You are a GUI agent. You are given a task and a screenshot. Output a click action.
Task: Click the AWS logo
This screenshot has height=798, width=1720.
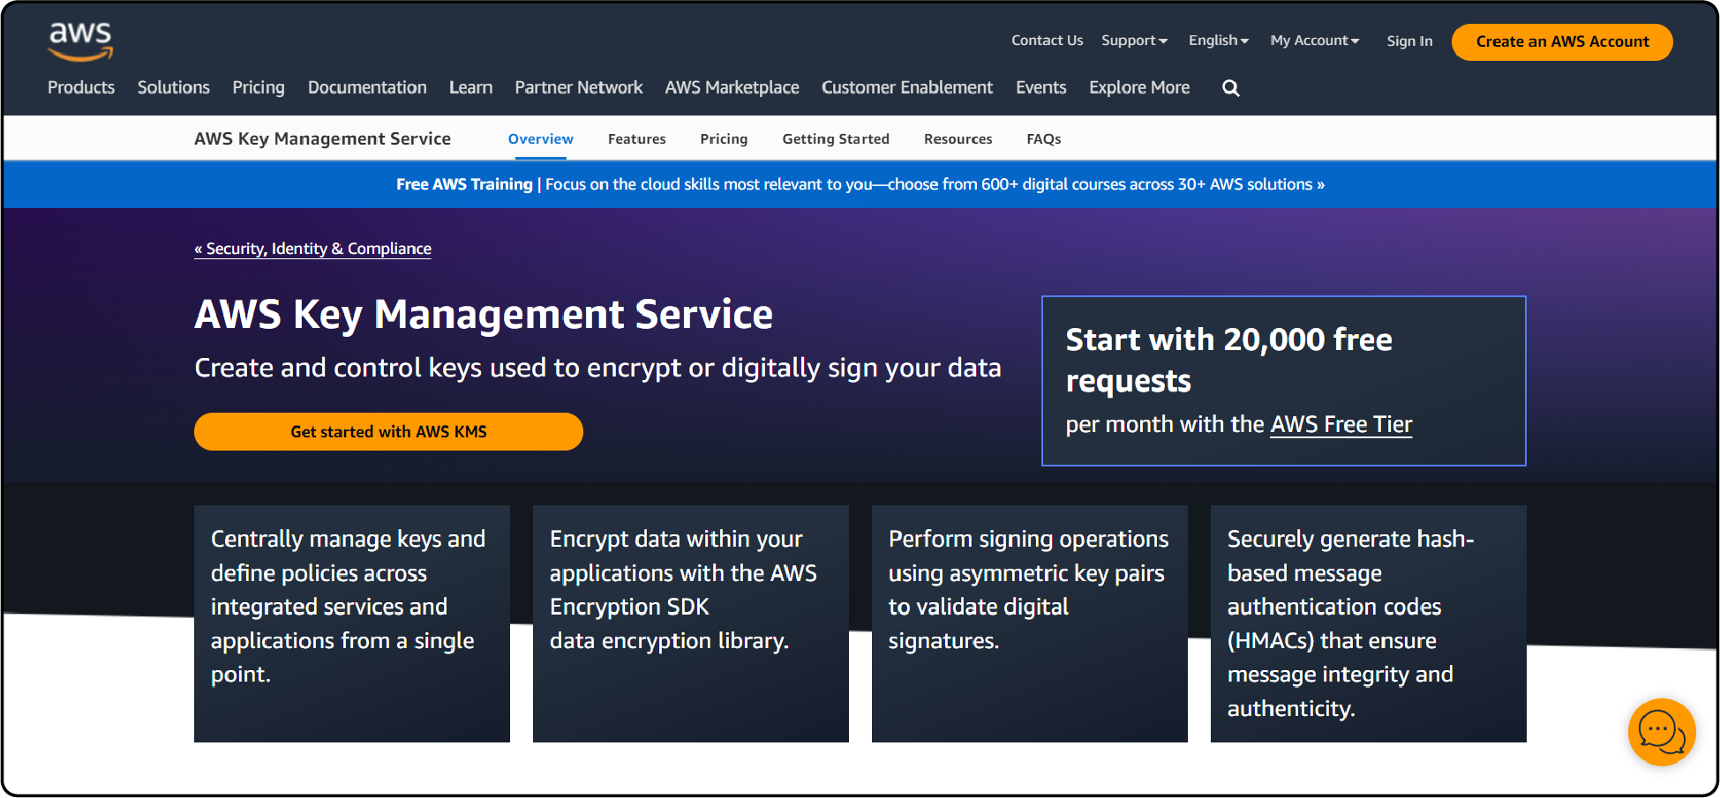[x=80, y=41]
